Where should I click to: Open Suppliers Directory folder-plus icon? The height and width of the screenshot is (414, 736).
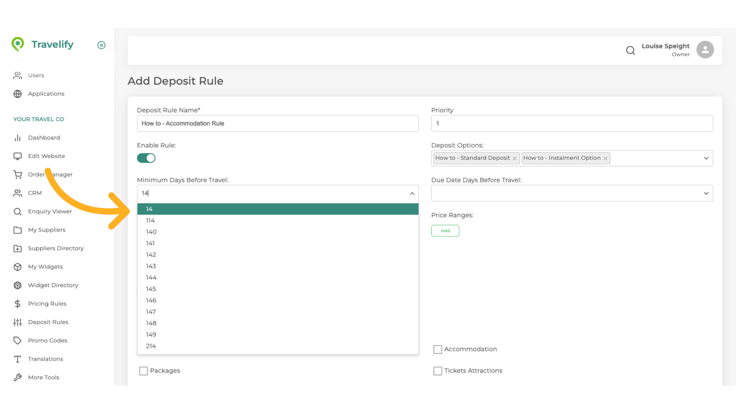tap(18, 249)
